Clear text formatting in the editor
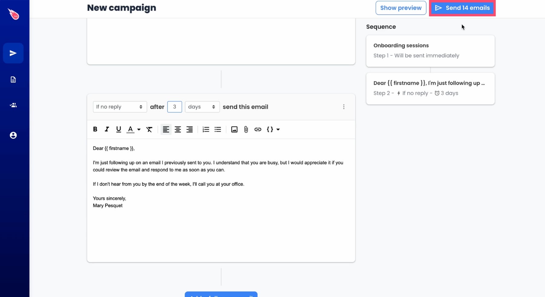Screen dimensions: 545x297 (x=149, y=129)
